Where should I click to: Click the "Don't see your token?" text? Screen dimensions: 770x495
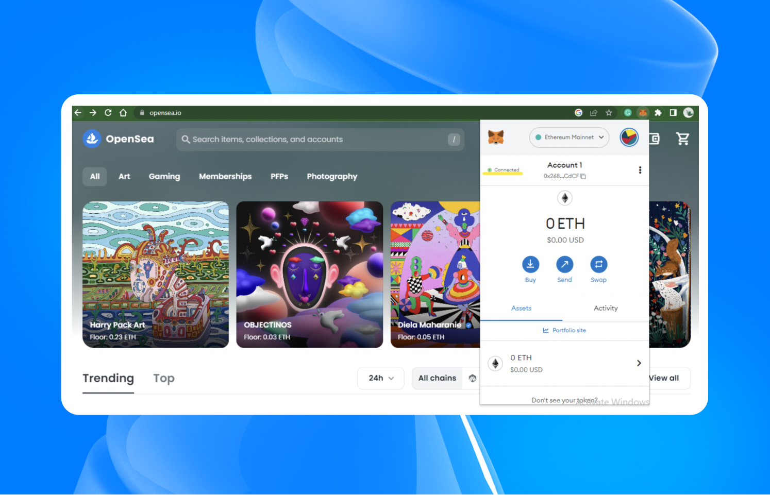pyautogui.click(x=564, y=400)
